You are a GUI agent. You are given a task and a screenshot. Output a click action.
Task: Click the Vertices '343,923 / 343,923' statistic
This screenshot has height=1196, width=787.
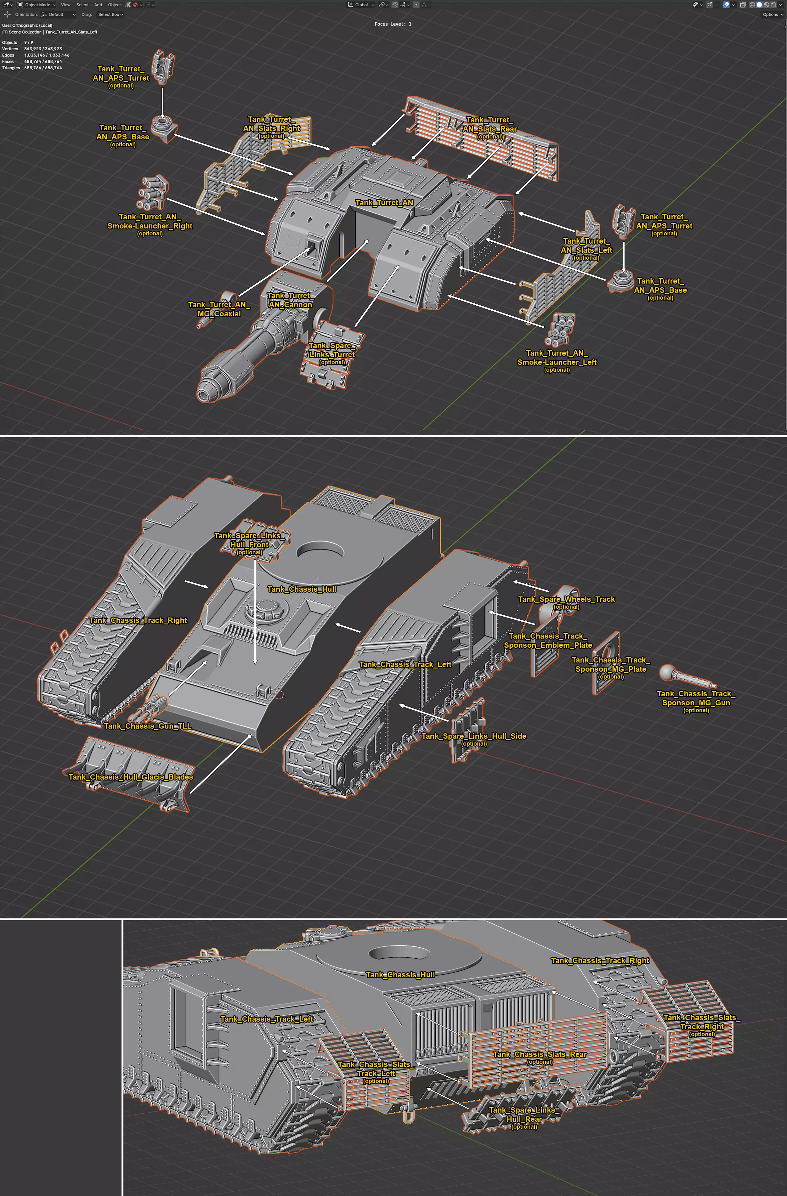[x=43, y=49]
